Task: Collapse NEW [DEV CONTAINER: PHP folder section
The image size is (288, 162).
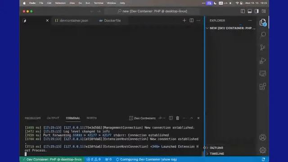Action: pos(230,28)
